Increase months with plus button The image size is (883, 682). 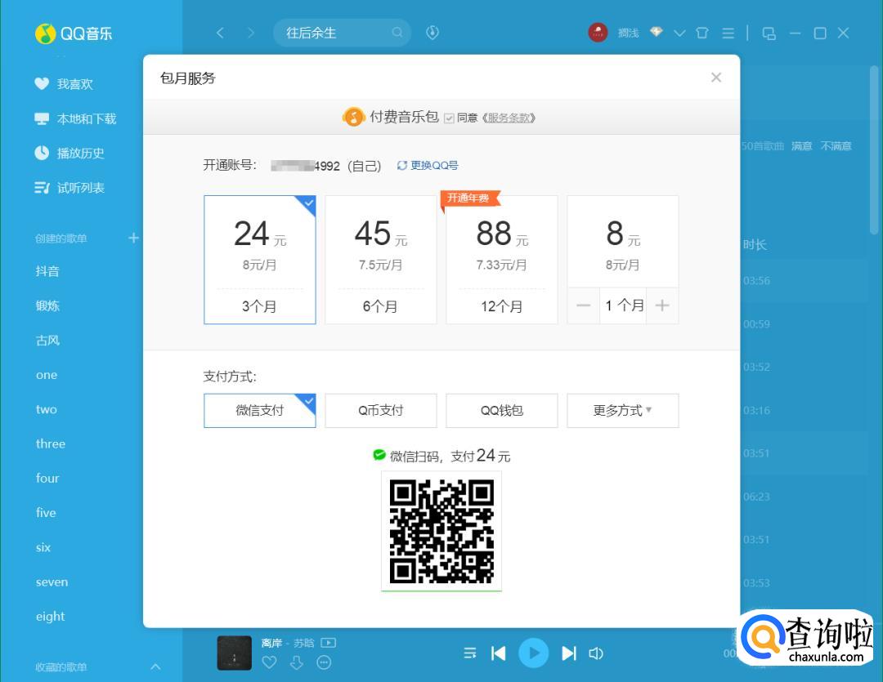pos(662,305)
